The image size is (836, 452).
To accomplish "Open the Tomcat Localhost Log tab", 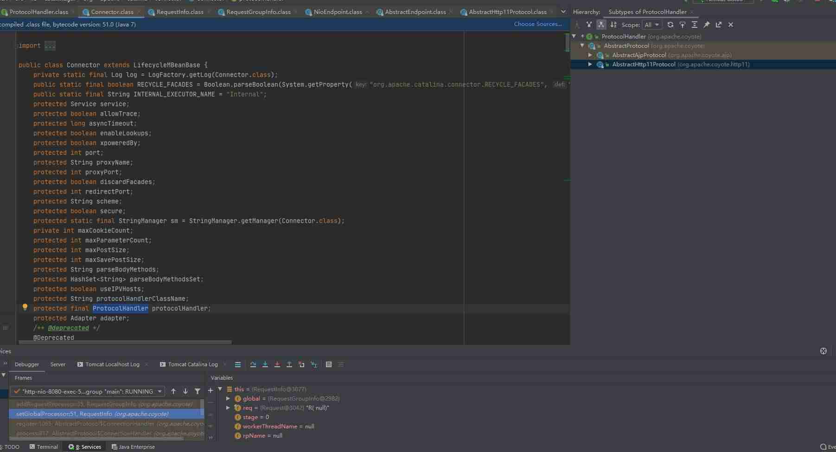I will tap(108, 364).
